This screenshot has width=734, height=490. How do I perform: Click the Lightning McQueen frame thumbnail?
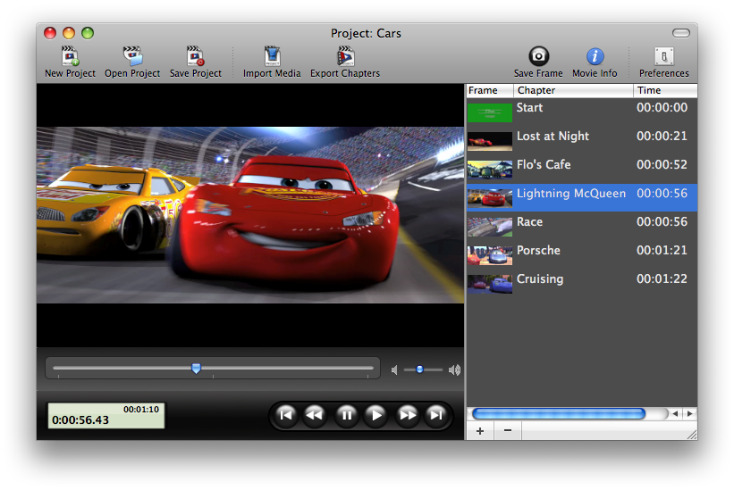pos(490,198)
